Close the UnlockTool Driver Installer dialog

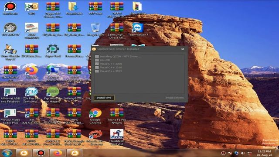(183, 49)
